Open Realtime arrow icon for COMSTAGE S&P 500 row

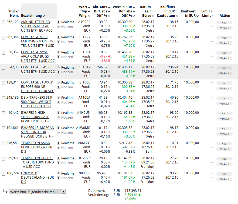(59, 68)
